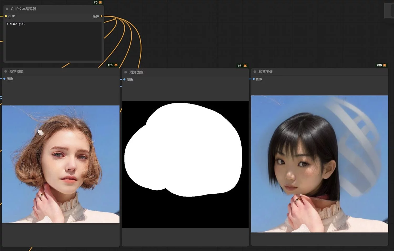Collapse preview node #19 using its dot
Viewport: 394px width, 251px height.
255,72
